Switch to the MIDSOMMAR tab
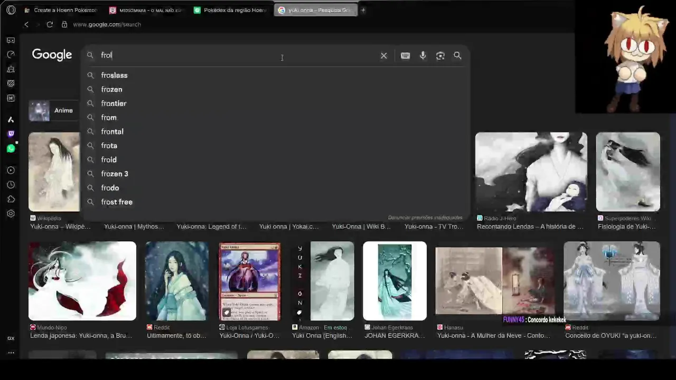 145,10
